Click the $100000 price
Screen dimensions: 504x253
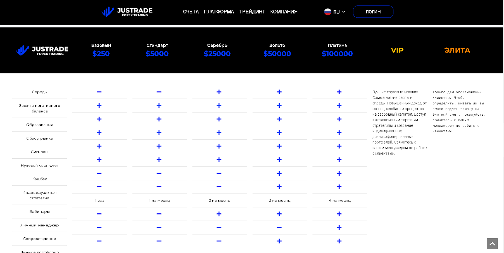coord(337,54)
